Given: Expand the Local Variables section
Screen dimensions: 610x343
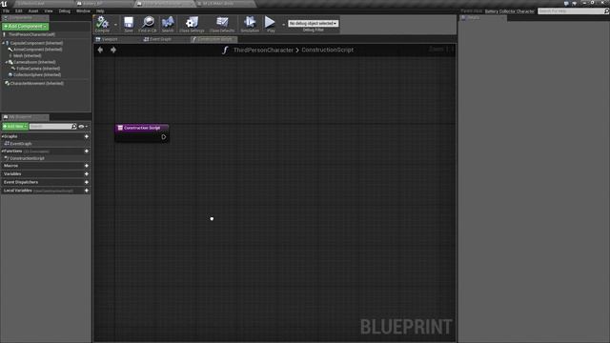Looking at the screenshot, I should (18, 191).
